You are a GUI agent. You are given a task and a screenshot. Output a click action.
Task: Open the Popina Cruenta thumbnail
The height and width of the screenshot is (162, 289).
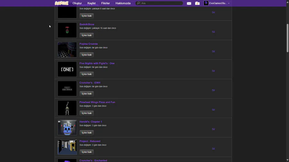(x=67, y=50)
